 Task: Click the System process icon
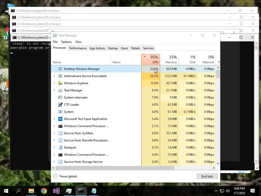tap(60, 112)
